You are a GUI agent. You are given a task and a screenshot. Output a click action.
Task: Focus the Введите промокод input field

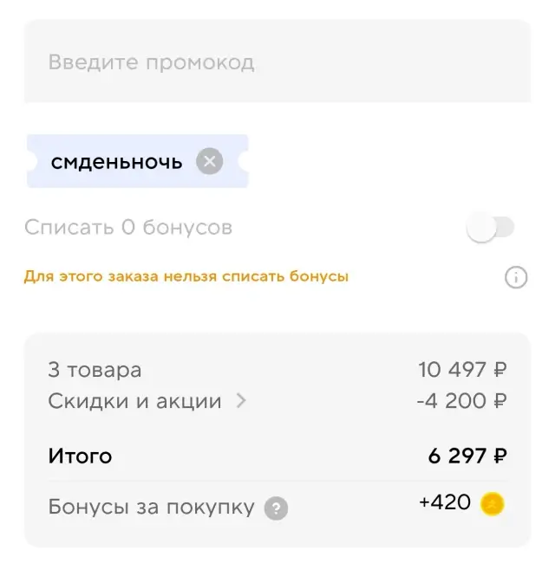pyautogui.click(x=277, y=62)
